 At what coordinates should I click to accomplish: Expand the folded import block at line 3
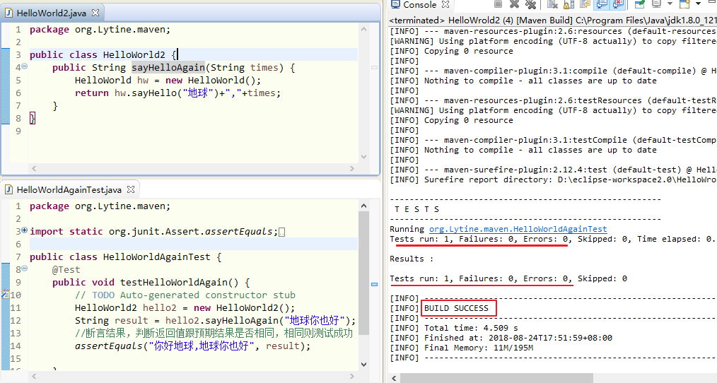click(x=25, y=230)
